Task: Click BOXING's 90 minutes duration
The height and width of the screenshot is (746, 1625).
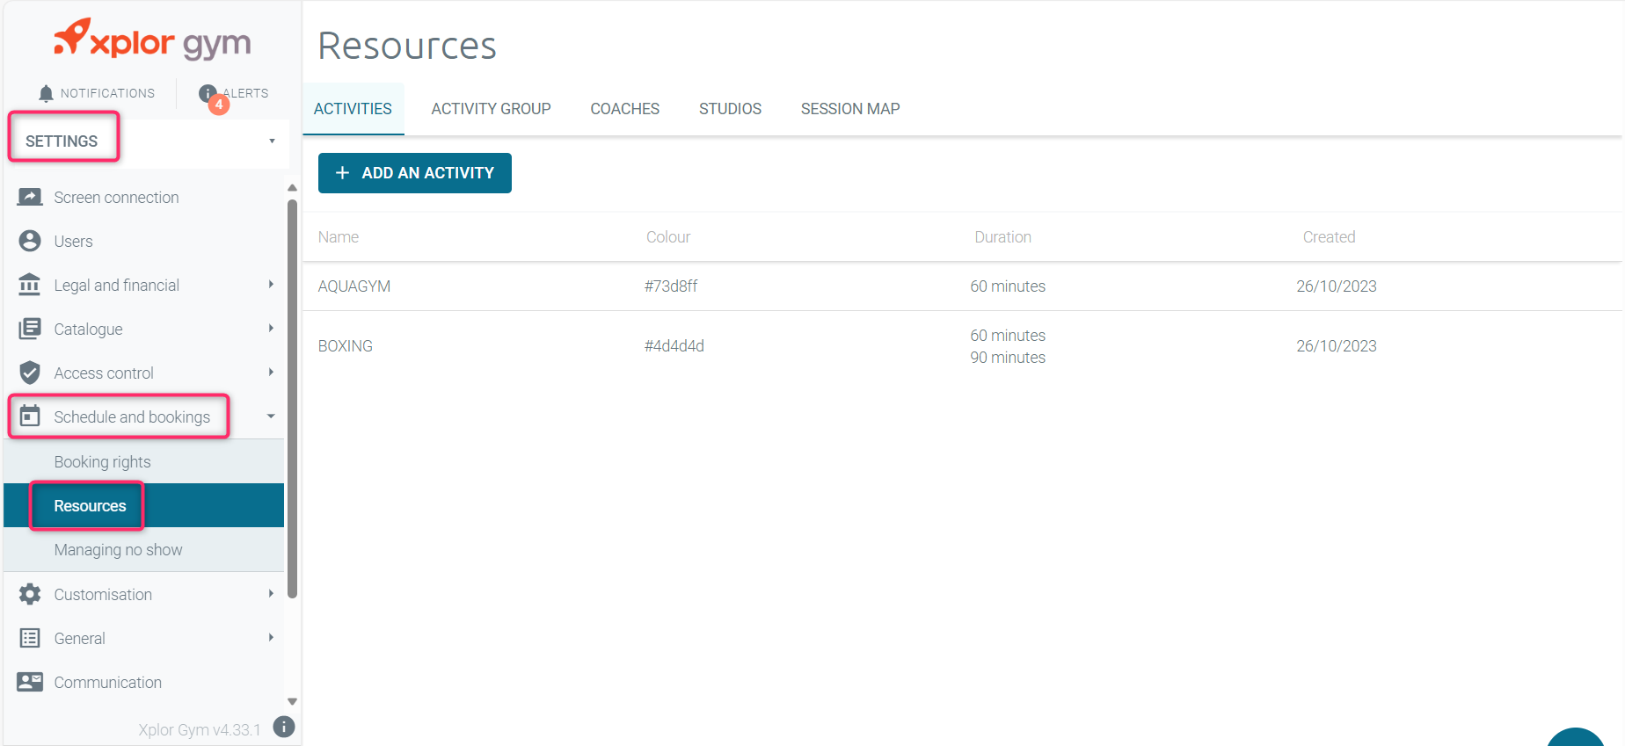Action: click(x=1008, y=357)
